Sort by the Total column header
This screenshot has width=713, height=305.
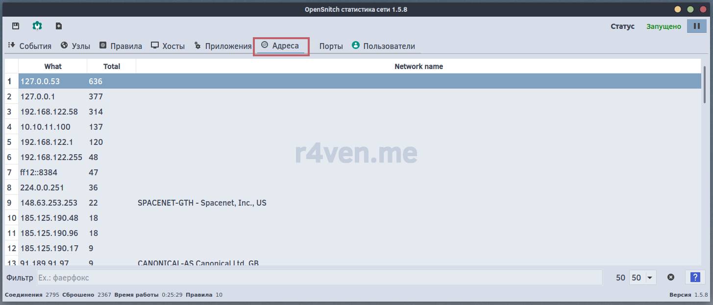pyautogui.click(x=112, y=67)
